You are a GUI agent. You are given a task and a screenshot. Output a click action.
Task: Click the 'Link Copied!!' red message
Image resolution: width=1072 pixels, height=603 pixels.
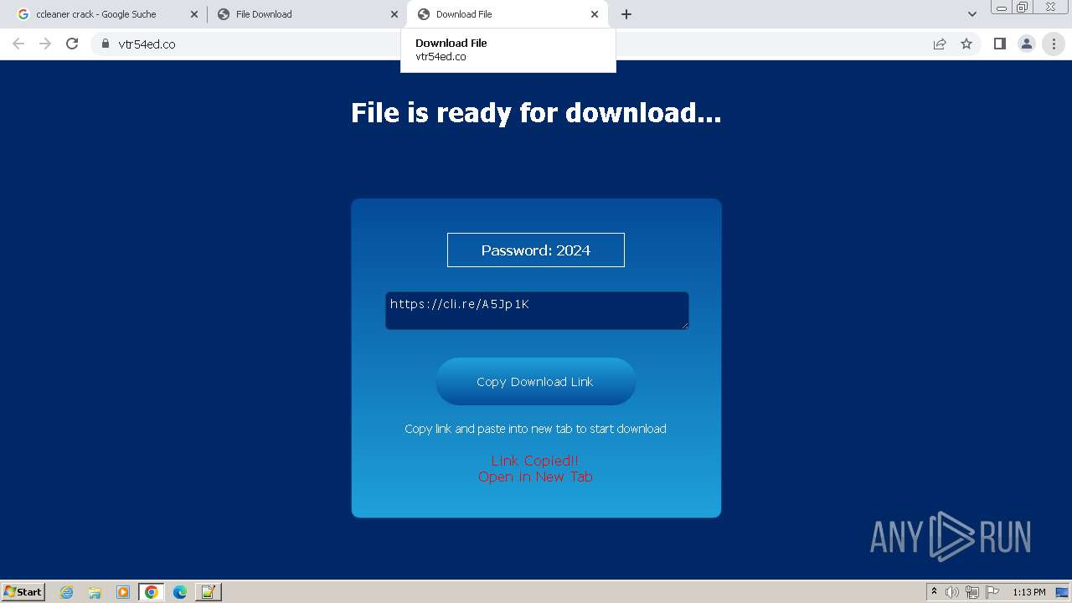535,461
